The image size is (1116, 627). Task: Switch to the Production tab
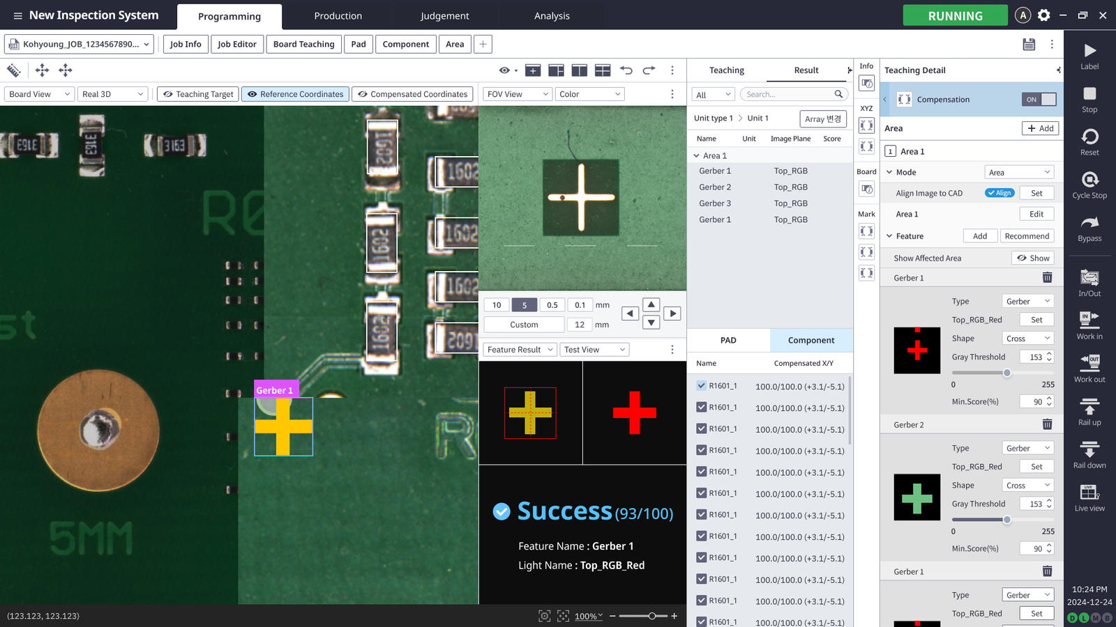pos(338,16)
